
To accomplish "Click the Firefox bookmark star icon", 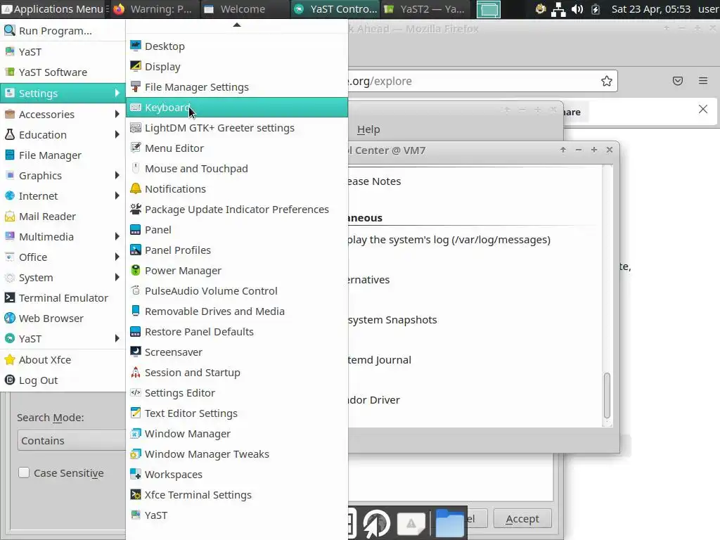I will click(607, 82).
